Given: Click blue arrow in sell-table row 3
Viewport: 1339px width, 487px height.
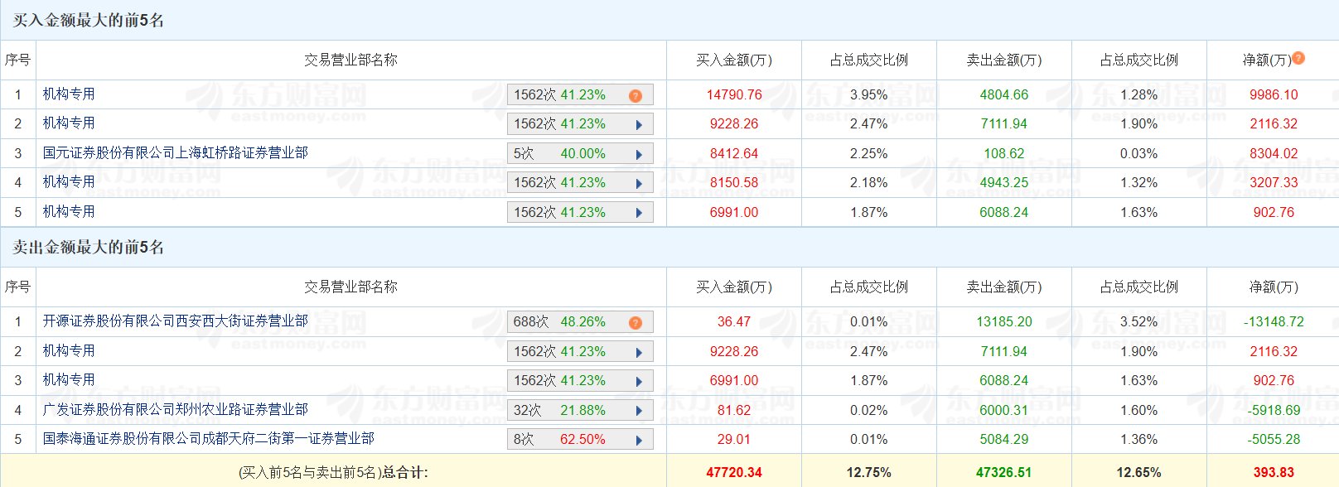Looking at the screenshot, I should tap(639, 382).
